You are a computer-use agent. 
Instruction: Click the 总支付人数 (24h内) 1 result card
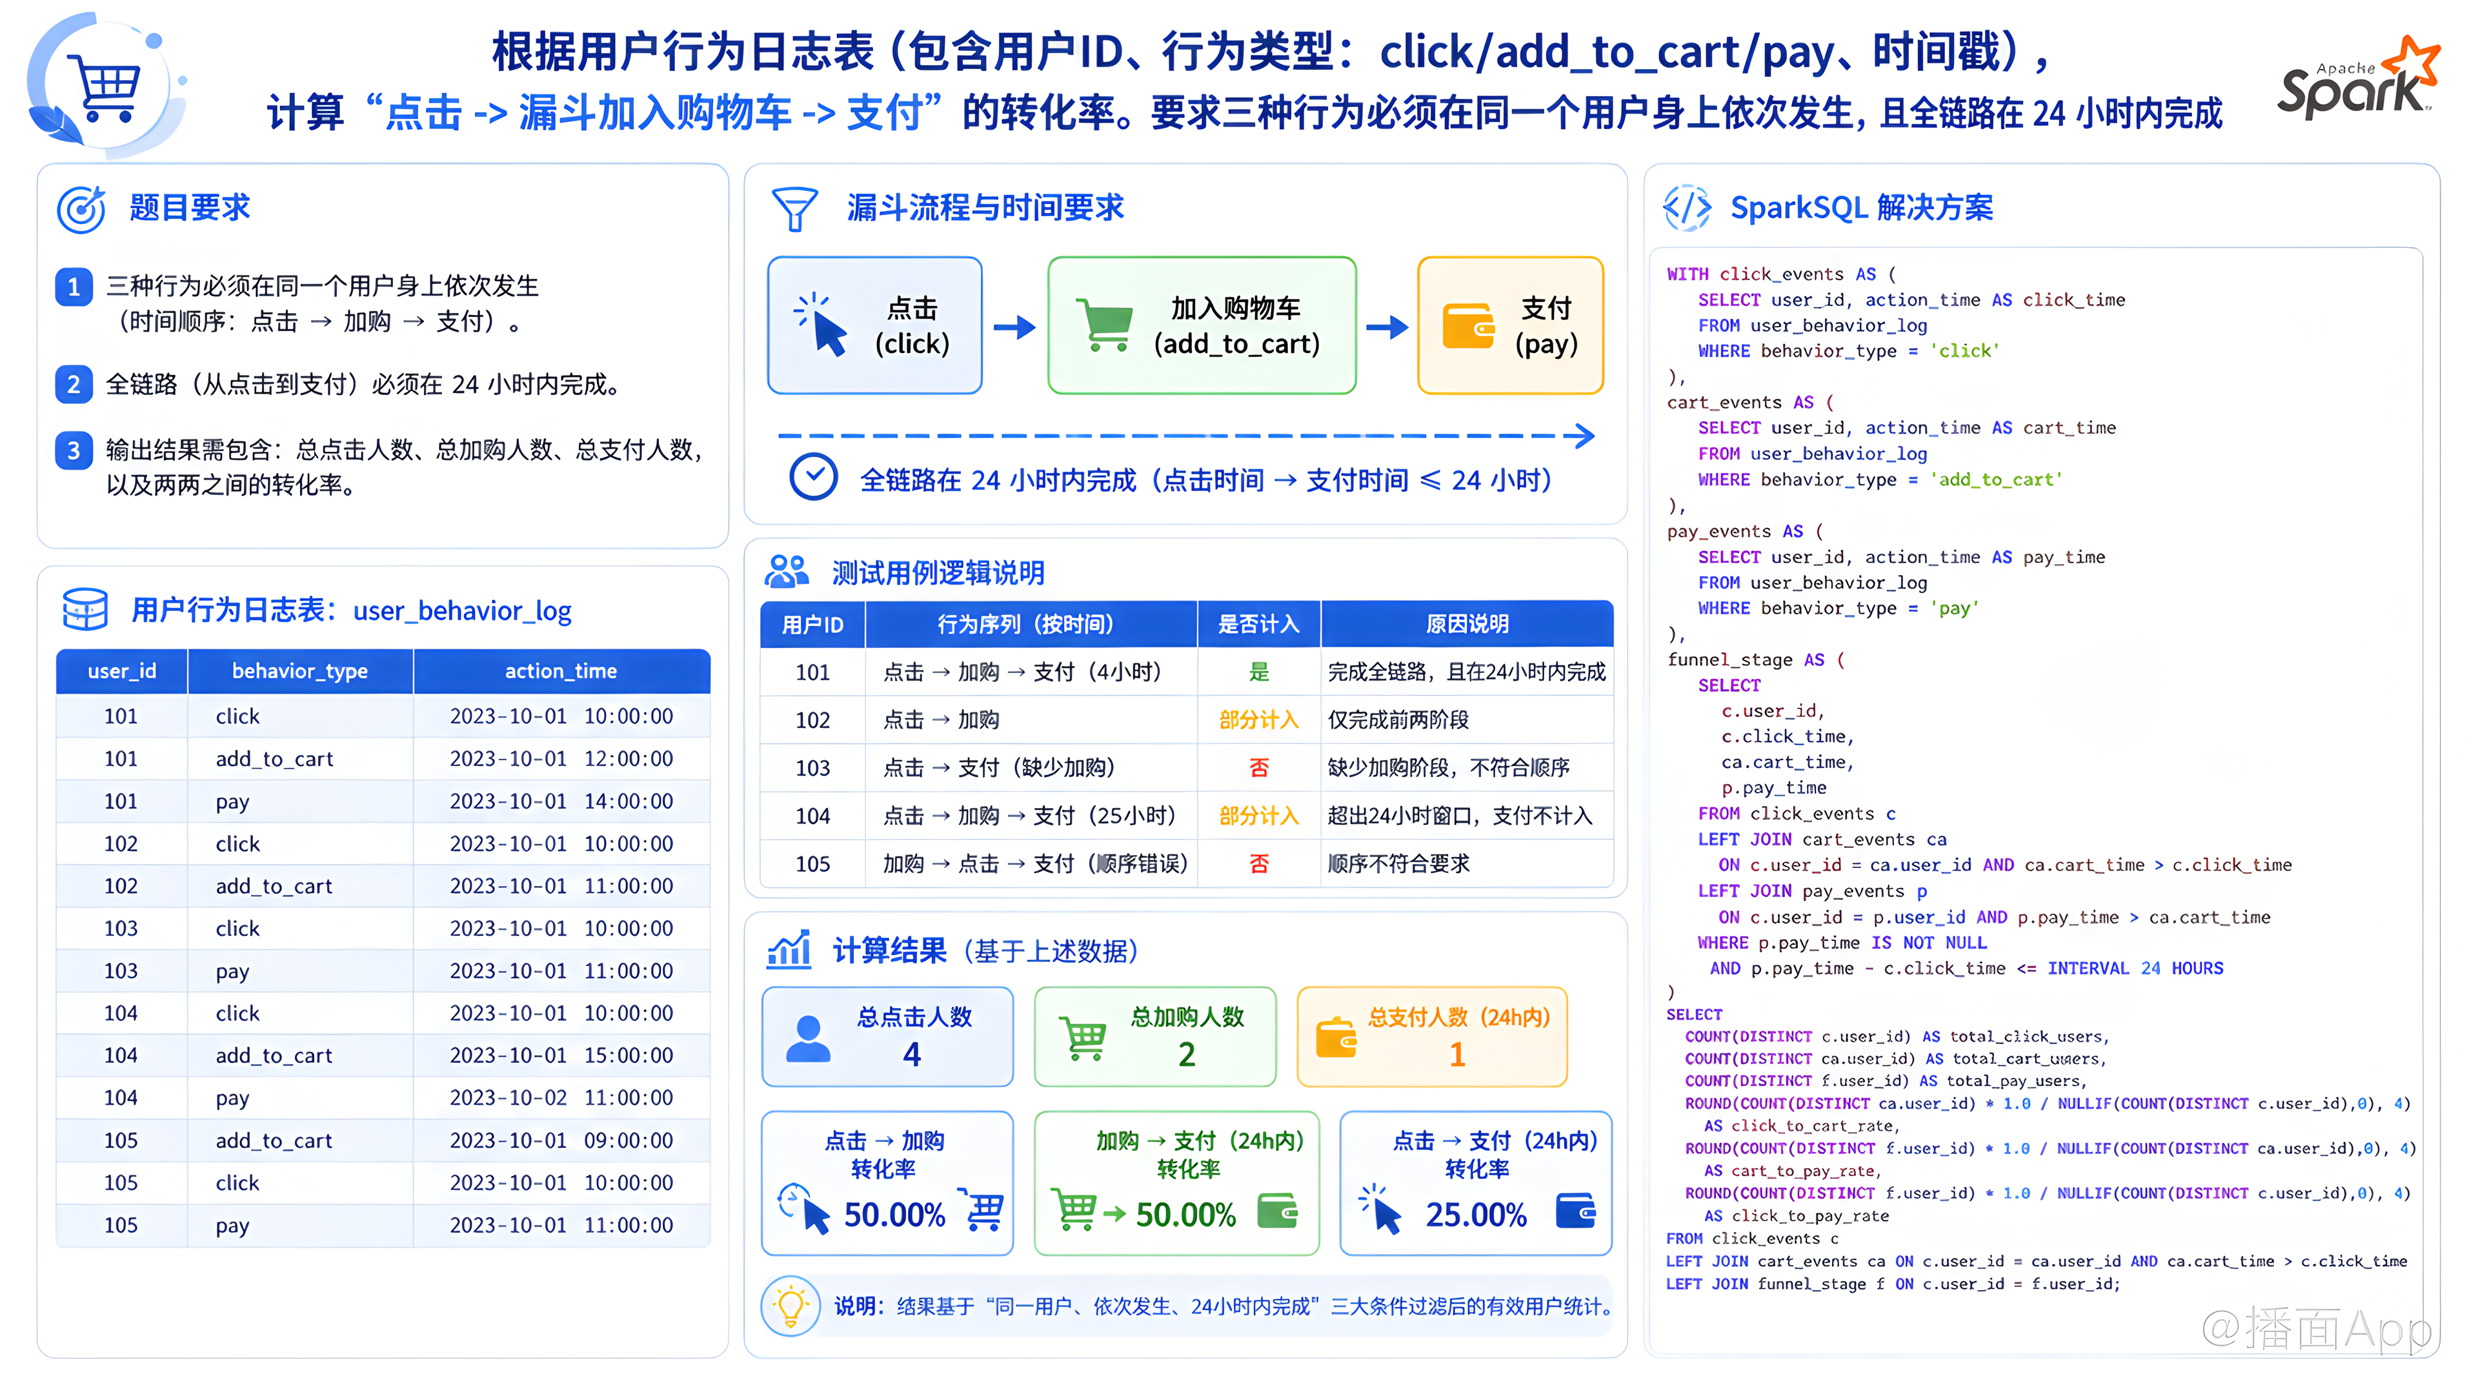(x=1431, y=1037)
